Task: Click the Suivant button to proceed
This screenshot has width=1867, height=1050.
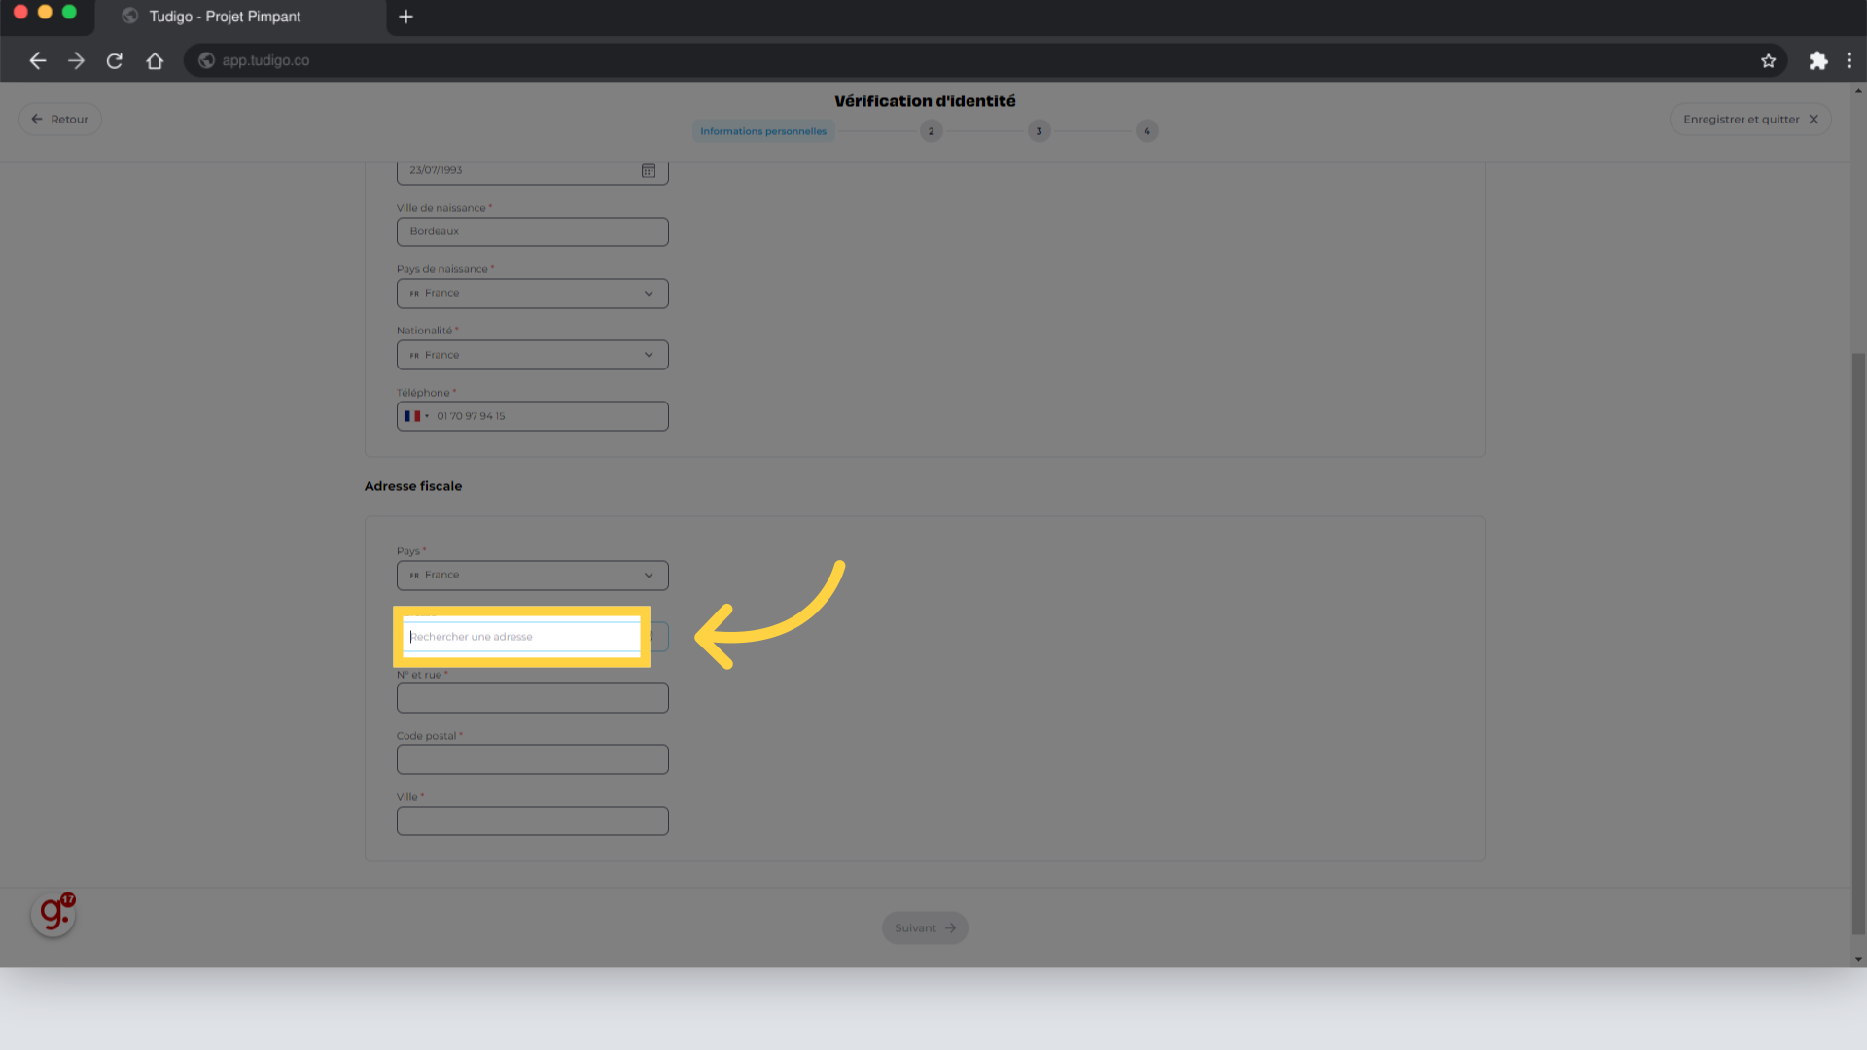Action: [x=925, y=927]
